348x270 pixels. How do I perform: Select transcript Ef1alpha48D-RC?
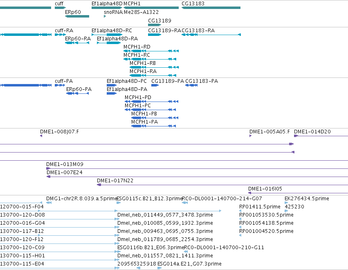coord(112,31)
